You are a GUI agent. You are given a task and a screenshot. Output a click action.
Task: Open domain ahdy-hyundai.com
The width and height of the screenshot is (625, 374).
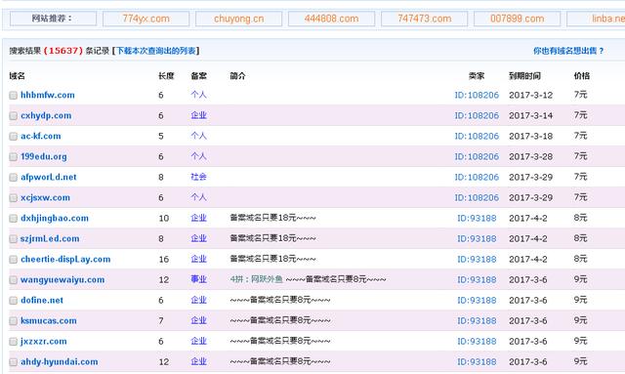(x=59, y=361)
